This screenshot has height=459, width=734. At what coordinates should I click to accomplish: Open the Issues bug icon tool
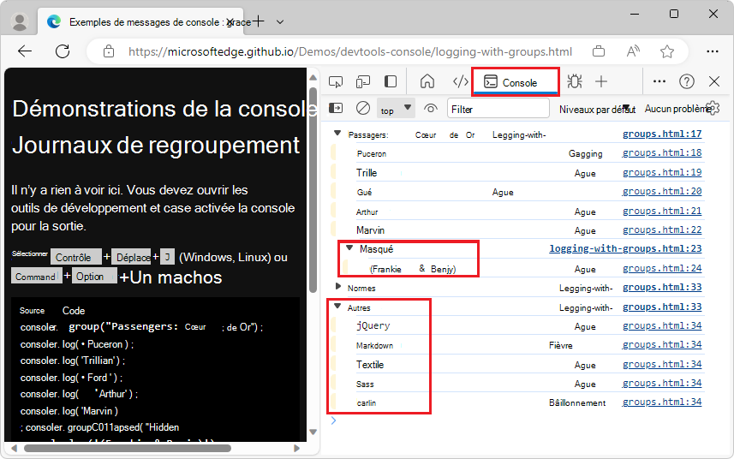(575, 82)
